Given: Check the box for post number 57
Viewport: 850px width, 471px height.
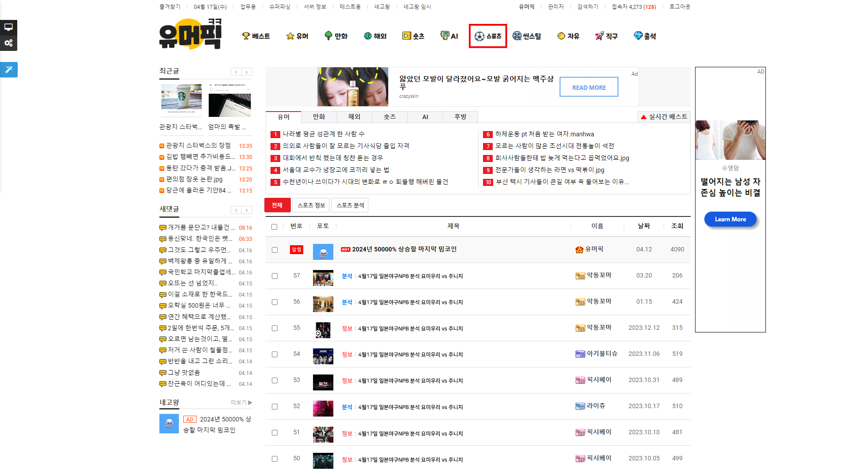Looking at the screenshot, I should (274, 276).
